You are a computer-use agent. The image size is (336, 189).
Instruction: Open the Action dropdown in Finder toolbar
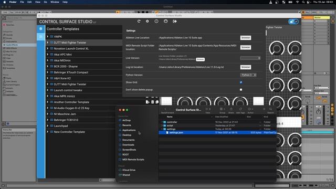click(250, 109)
